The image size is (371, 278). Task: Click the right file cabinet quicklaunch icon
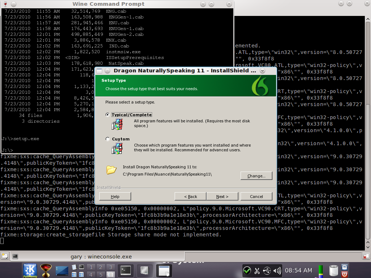(x=82, y=274)
